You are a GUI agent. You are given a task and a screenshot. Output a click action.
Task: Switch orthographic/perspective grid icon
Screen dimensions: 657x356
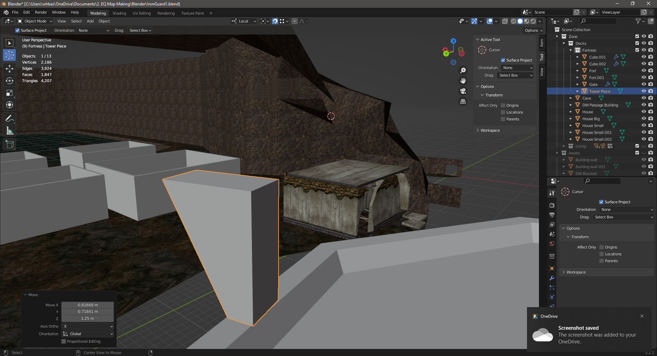tap(463, 102)
